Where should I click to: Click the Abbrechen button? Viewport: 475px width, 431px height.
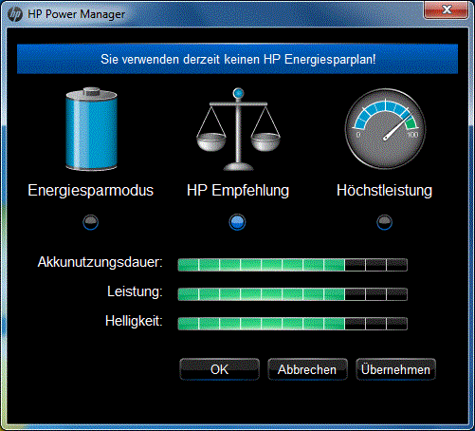[307, 369]
